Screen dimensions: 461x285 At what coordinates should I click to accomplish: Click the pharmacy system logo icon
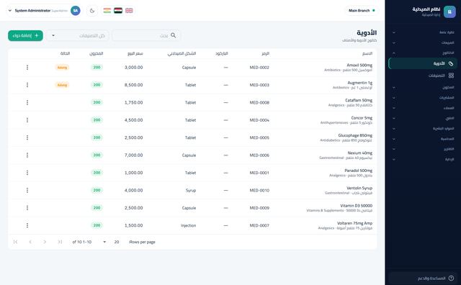pyautogui.click(x=449, y=12)
